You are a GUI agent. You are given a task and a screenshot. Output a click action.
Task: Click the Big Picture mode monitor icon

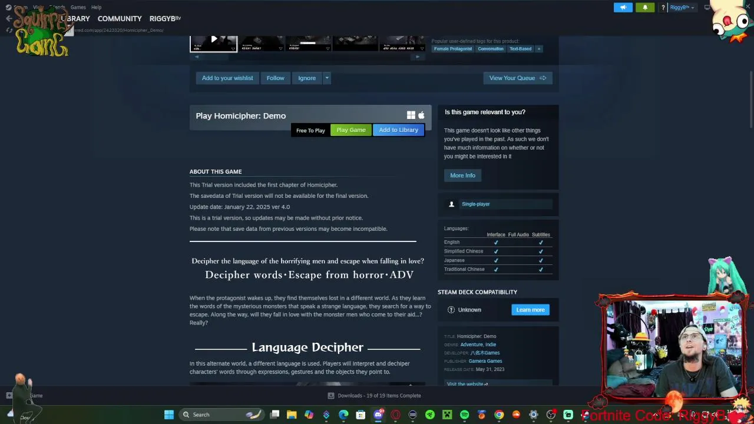707,7
